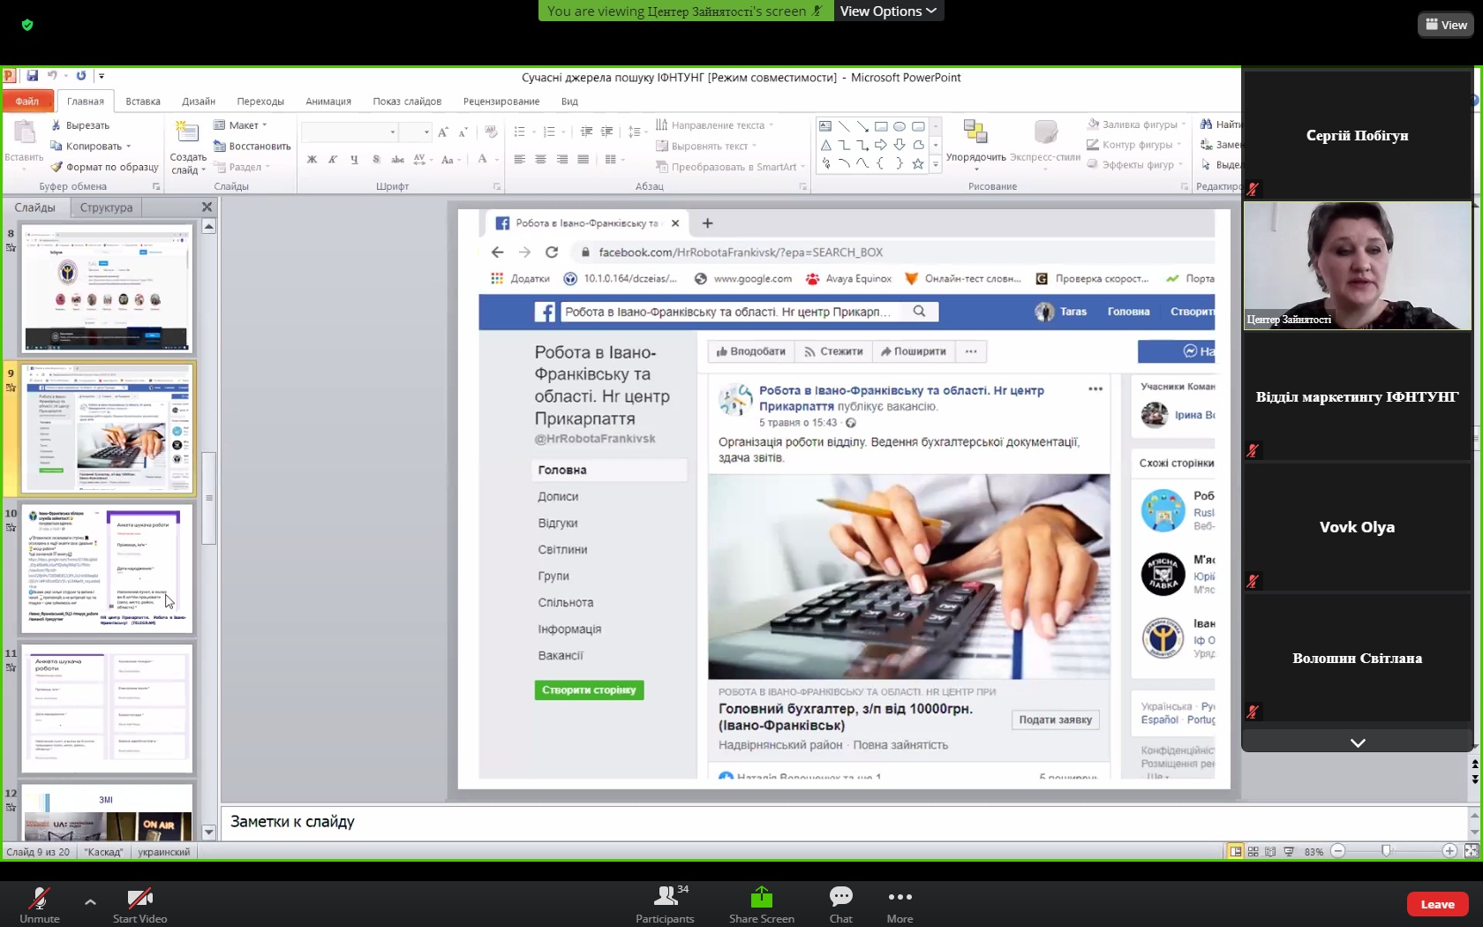Viewport: 1483px width, 927px height.
Task: Click the Share Screen icon
Action: [x=761, y=898]
